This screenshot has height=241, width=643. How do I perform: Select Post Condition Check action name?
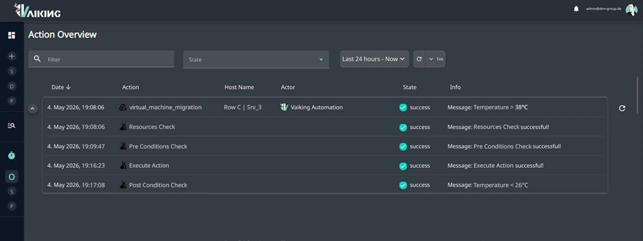(x=158, y=185)
